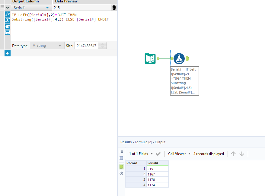Select the variables icon in the formula sidebar
The height and width of the screenshot is (196, 265).
tap(7, 20)
